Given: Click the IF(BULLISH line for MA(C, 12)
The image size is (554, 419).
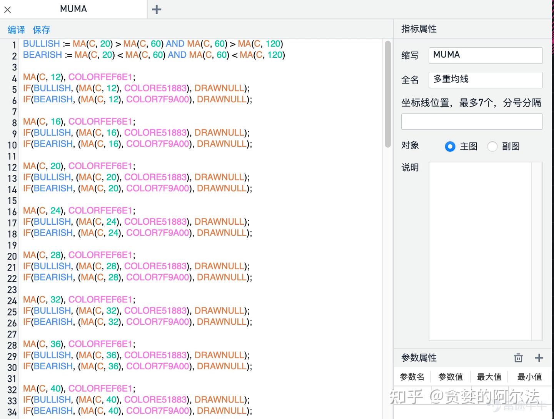Looking at the screenshot, I should [136, 88].
